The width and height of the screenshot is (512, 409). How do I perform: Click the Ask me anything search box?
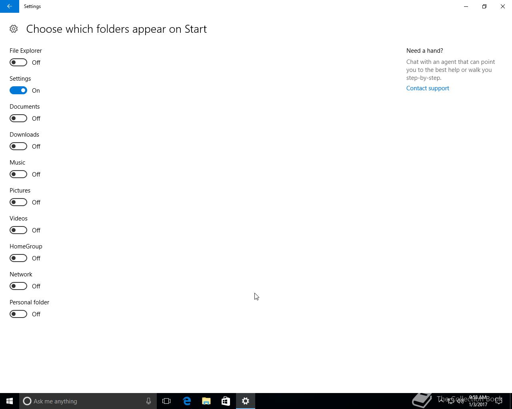(88, 401)
